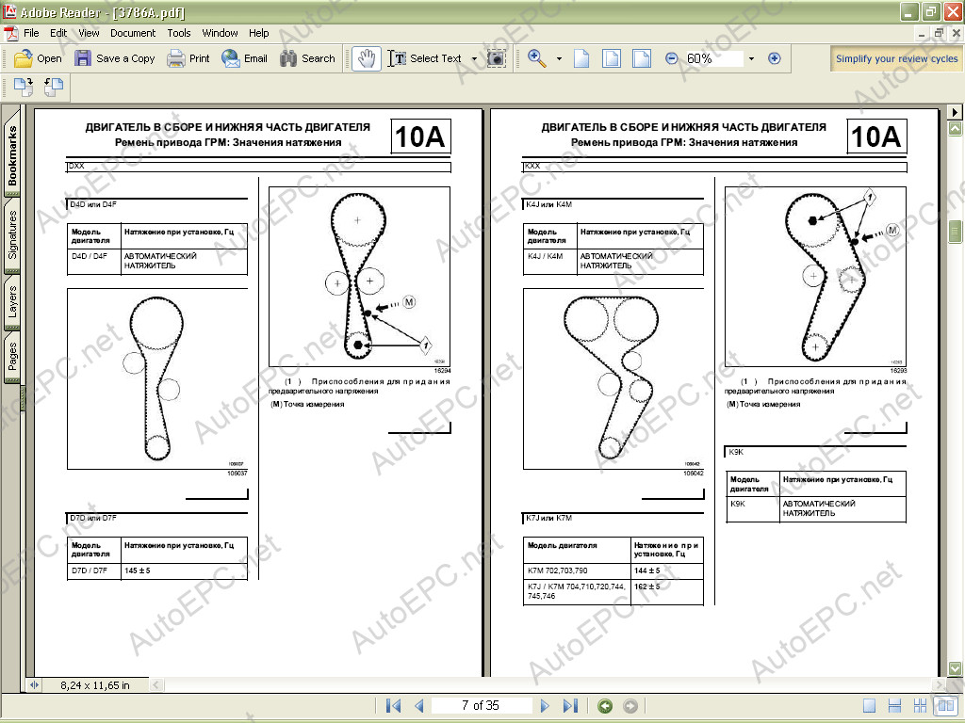Click the PDF document icon in menu bar

pyautogui.click(x=11, y=33)
